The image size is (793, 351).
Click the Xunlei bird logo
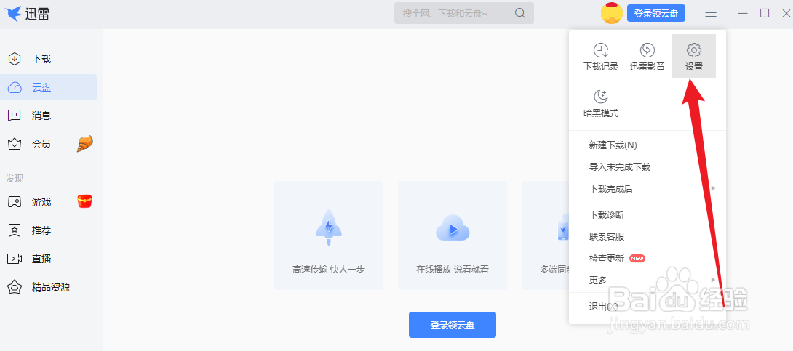click(x=14, y=14)
